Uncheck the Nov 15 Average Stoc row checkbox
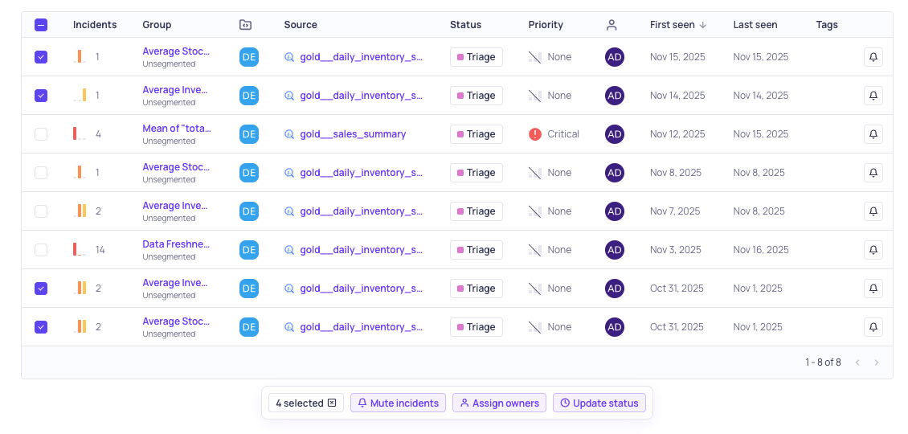908x434 pixels. [x=41, y=57]
